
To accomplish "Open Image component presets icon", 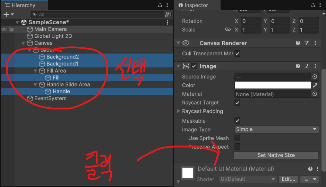I will (307, 66).
